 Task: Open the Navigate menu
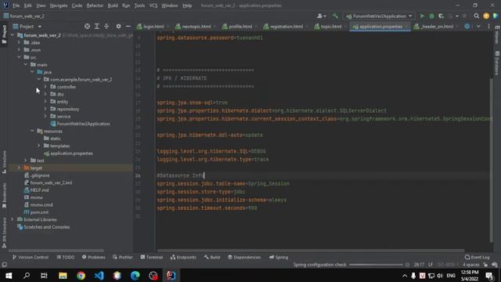click(59, 5)
